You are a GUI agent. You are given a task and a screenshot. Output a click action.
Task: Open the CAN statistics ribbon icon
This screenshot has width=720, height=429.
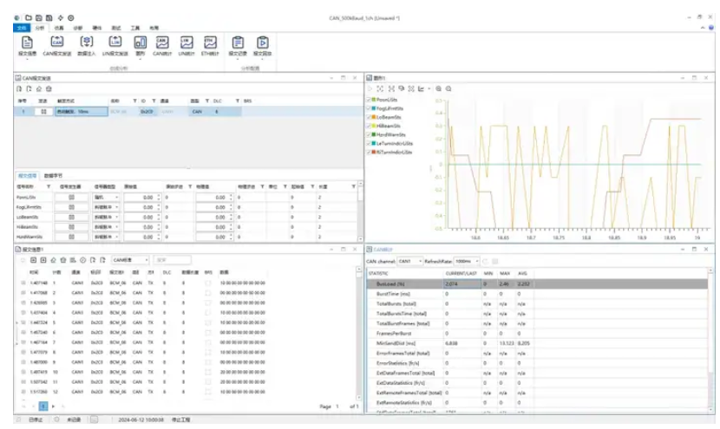point(161,43)
